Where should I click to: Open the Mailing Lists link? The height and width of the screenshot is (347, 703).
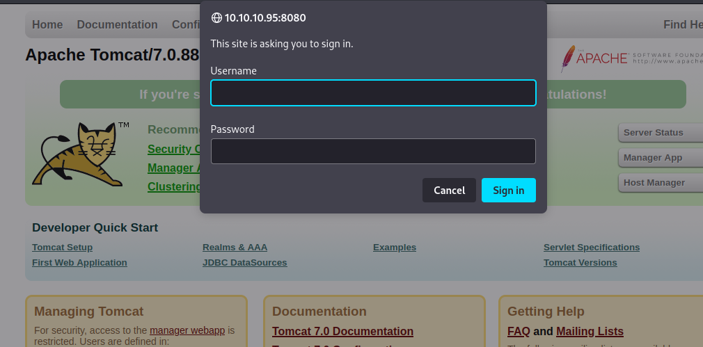pyautogui.click(x=590, y=331)
